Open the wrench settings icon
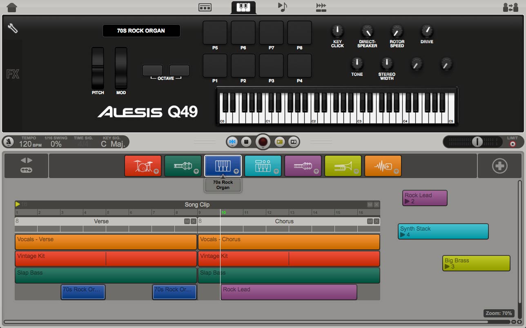 point(13,28)
